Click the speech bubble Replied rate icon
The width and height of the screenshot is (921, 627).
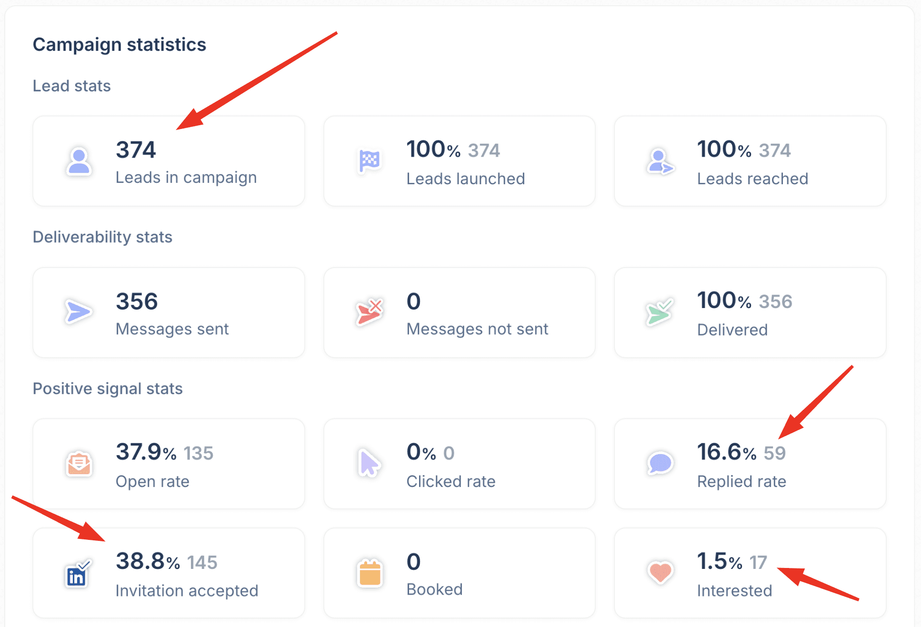pos(660,463)
